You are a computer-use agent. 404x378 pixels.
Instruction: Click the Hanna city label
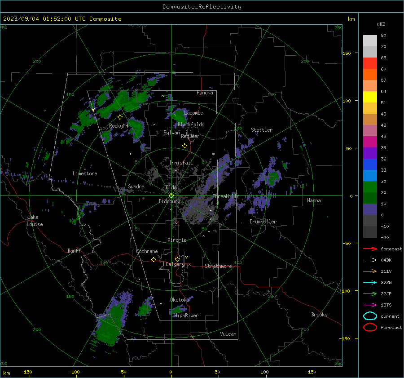(x=314, y=200)
